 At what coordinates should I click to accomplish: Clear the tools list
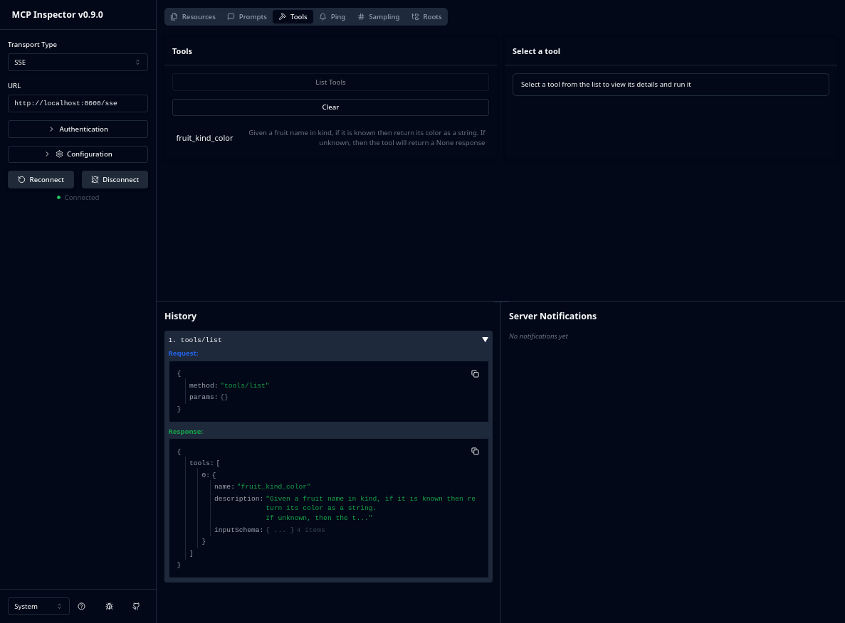330,107
